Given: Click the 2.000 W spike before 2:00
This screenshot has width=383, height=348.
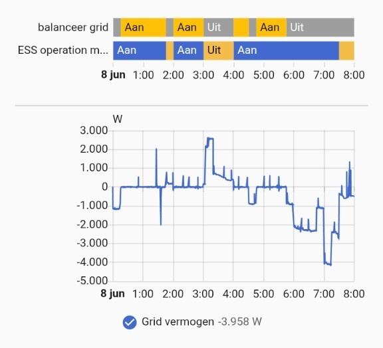Looking at the screenshot, I should tap(156, 149).
